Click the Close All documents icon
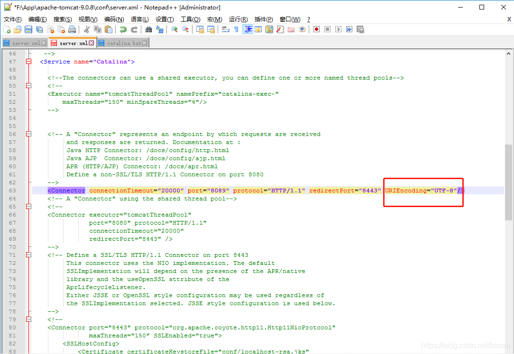Image resolution: width=514 pixels, height=354 pixels. 61,30
